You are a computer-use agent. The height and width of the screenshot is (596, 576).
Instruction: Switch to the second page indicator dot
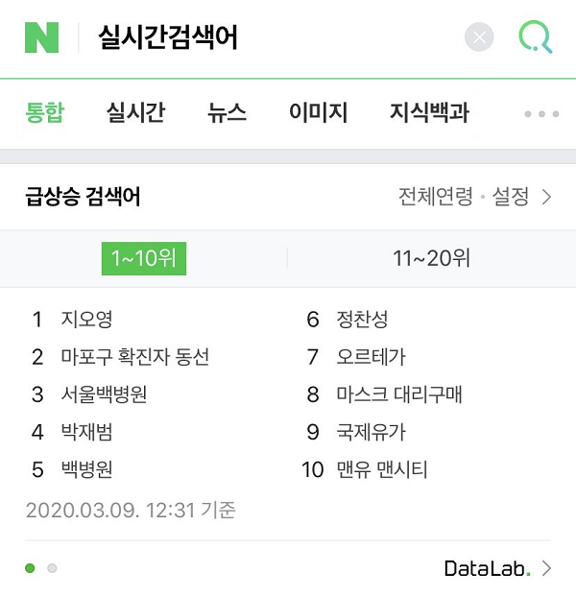pos(52,568)
